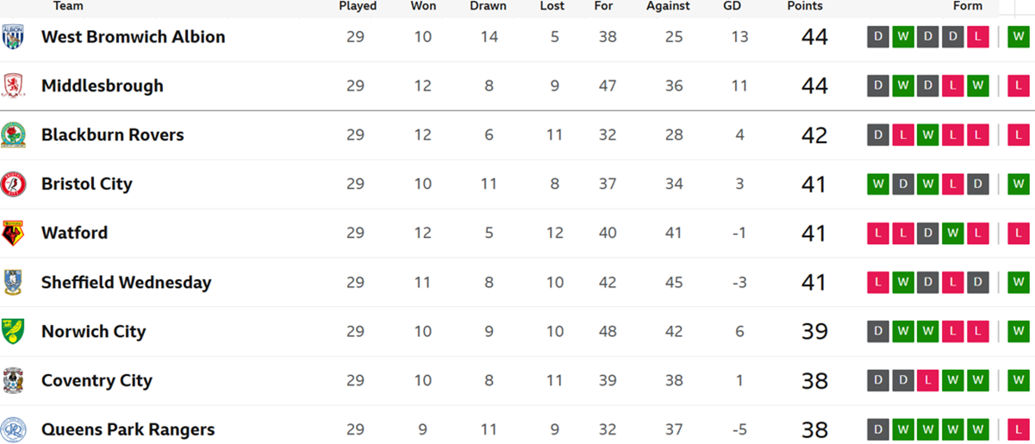Click Bristol City's first green W form badge
Screen dimensions: 1035x444
[878, 184]
